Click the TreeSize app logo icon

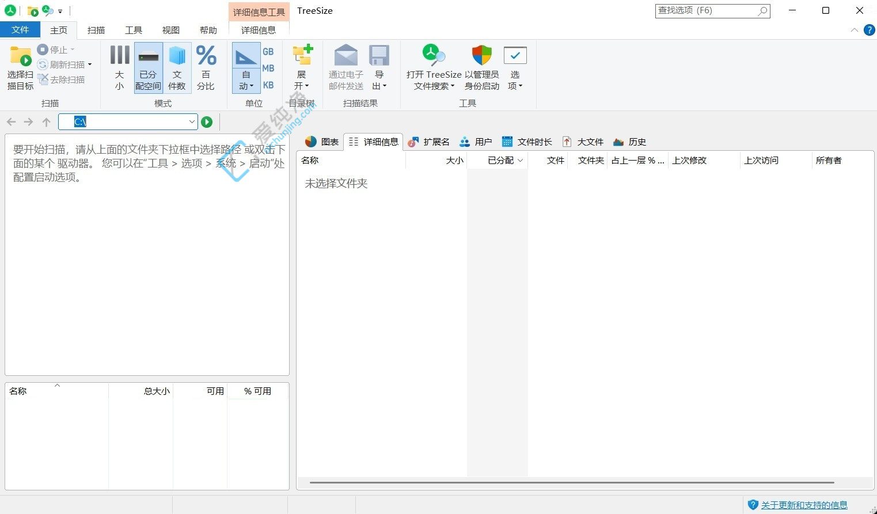tap(10, 10)
